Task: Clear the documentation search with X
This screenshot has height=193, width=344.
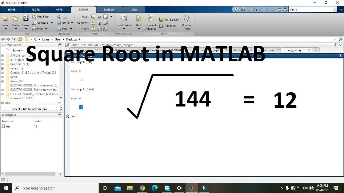Action: click(335, 9)
